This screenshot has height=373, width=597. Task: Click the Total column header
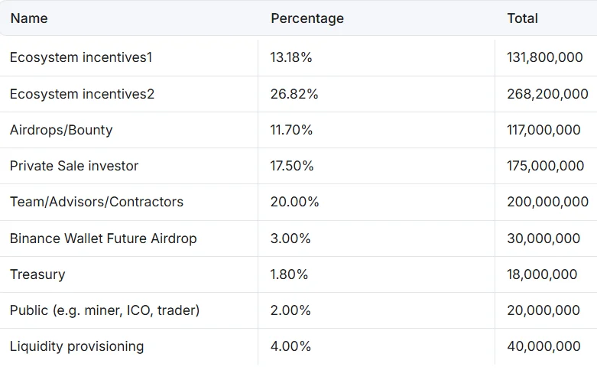523,18
